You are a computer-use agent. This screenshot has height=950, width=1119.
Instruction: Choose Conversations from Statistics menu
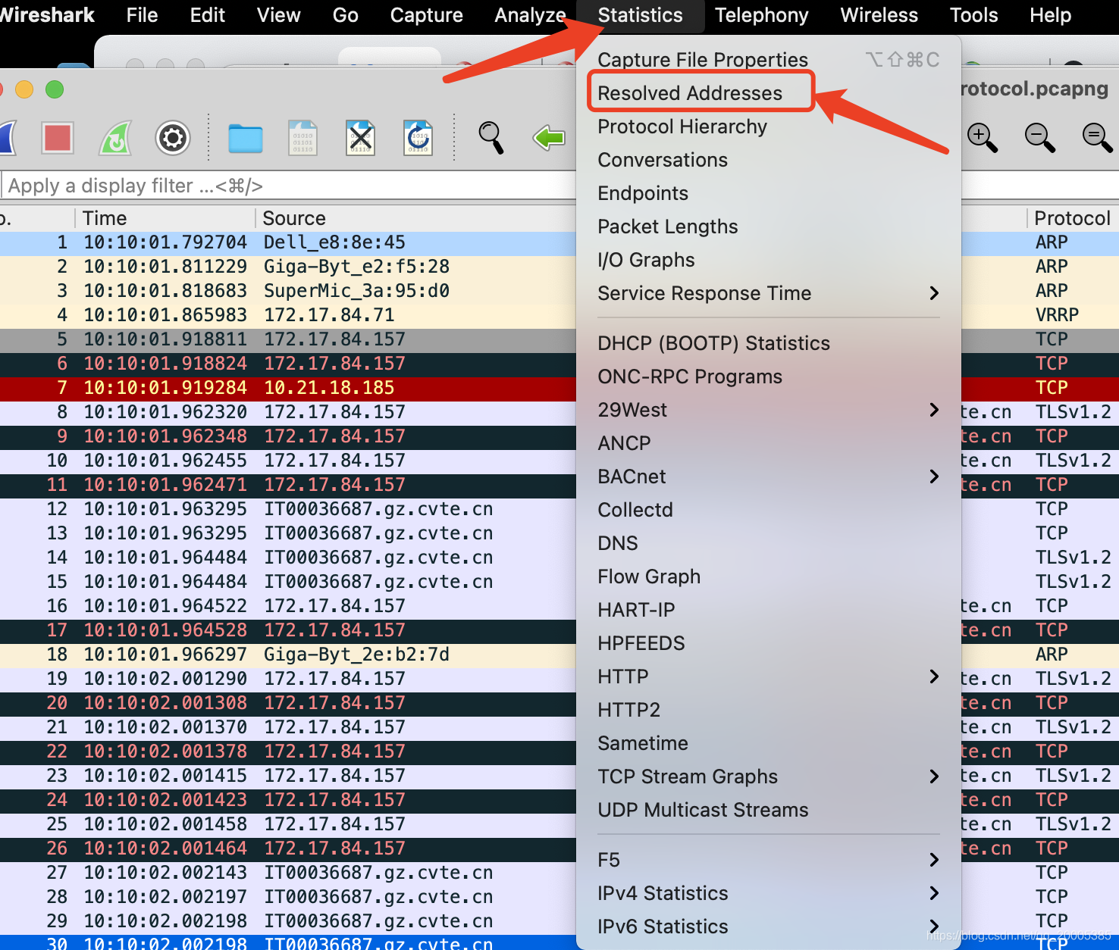pyautogui.click(x=769, y=160)
